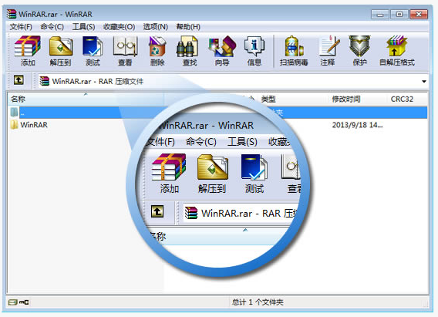The image size is (438, 317).
Task: Open the 工具(S) menu
Action: coord(83,27)
